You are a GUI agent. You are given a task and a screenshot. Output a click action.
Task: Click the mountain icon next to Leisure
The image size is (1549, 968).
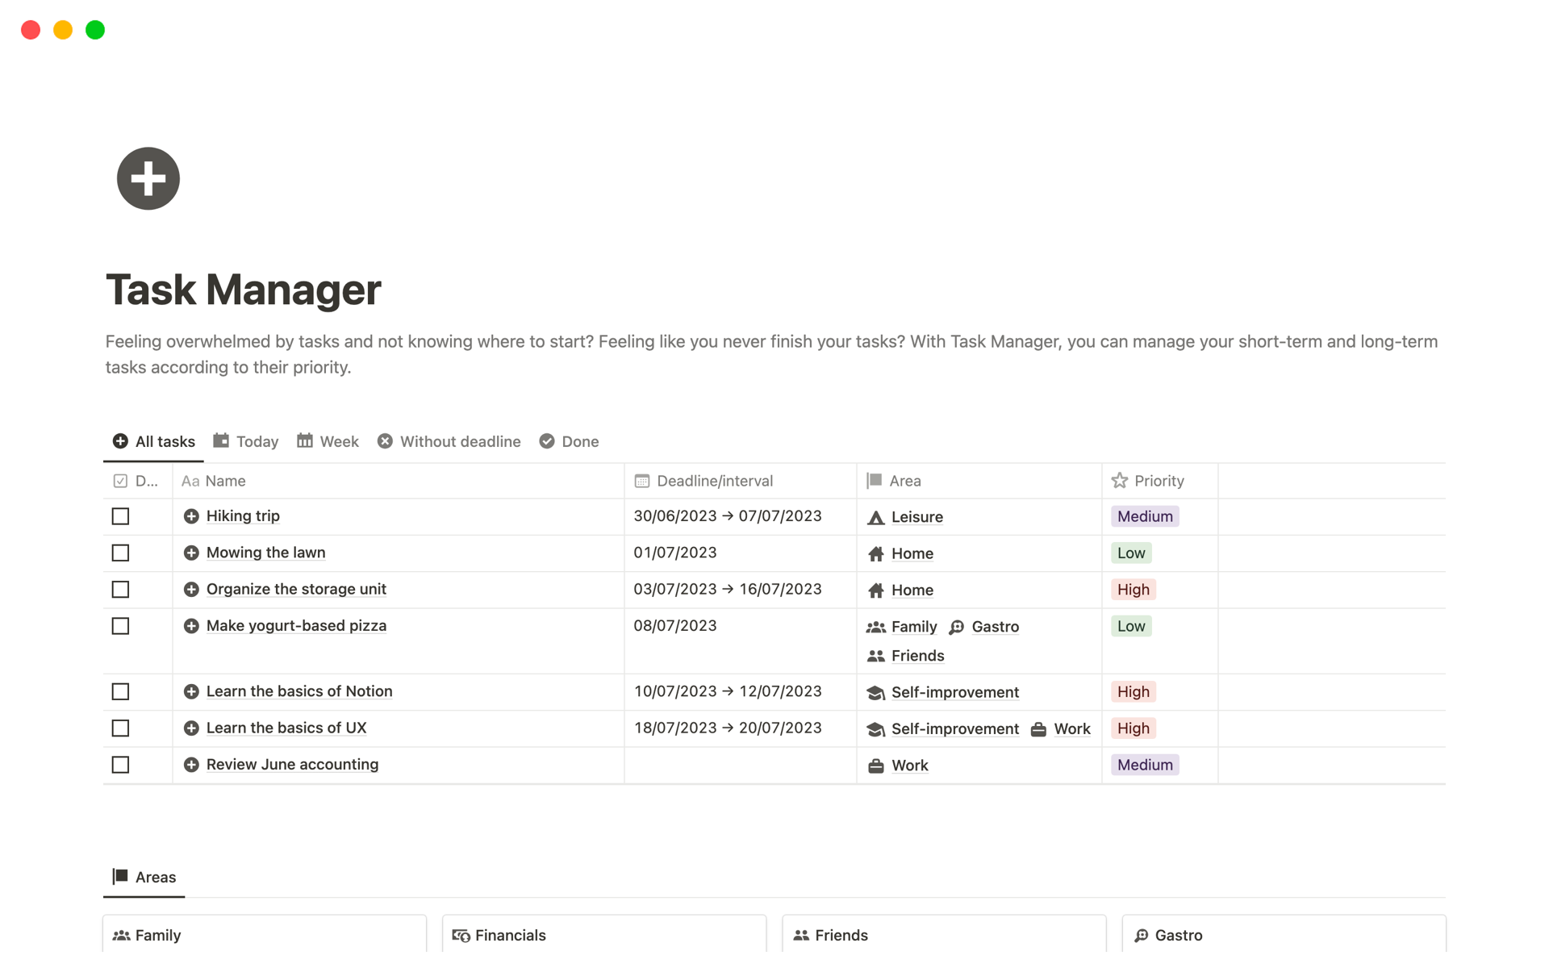click(x=875, y=518)
